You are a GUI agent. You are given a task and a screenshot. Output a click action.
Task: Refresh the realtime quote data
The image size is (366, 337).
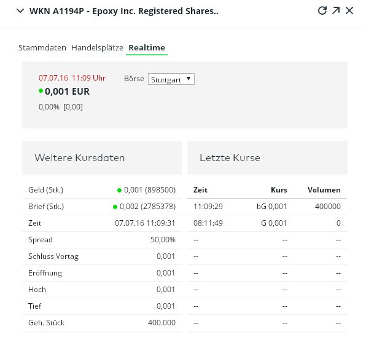coord(322,10)
